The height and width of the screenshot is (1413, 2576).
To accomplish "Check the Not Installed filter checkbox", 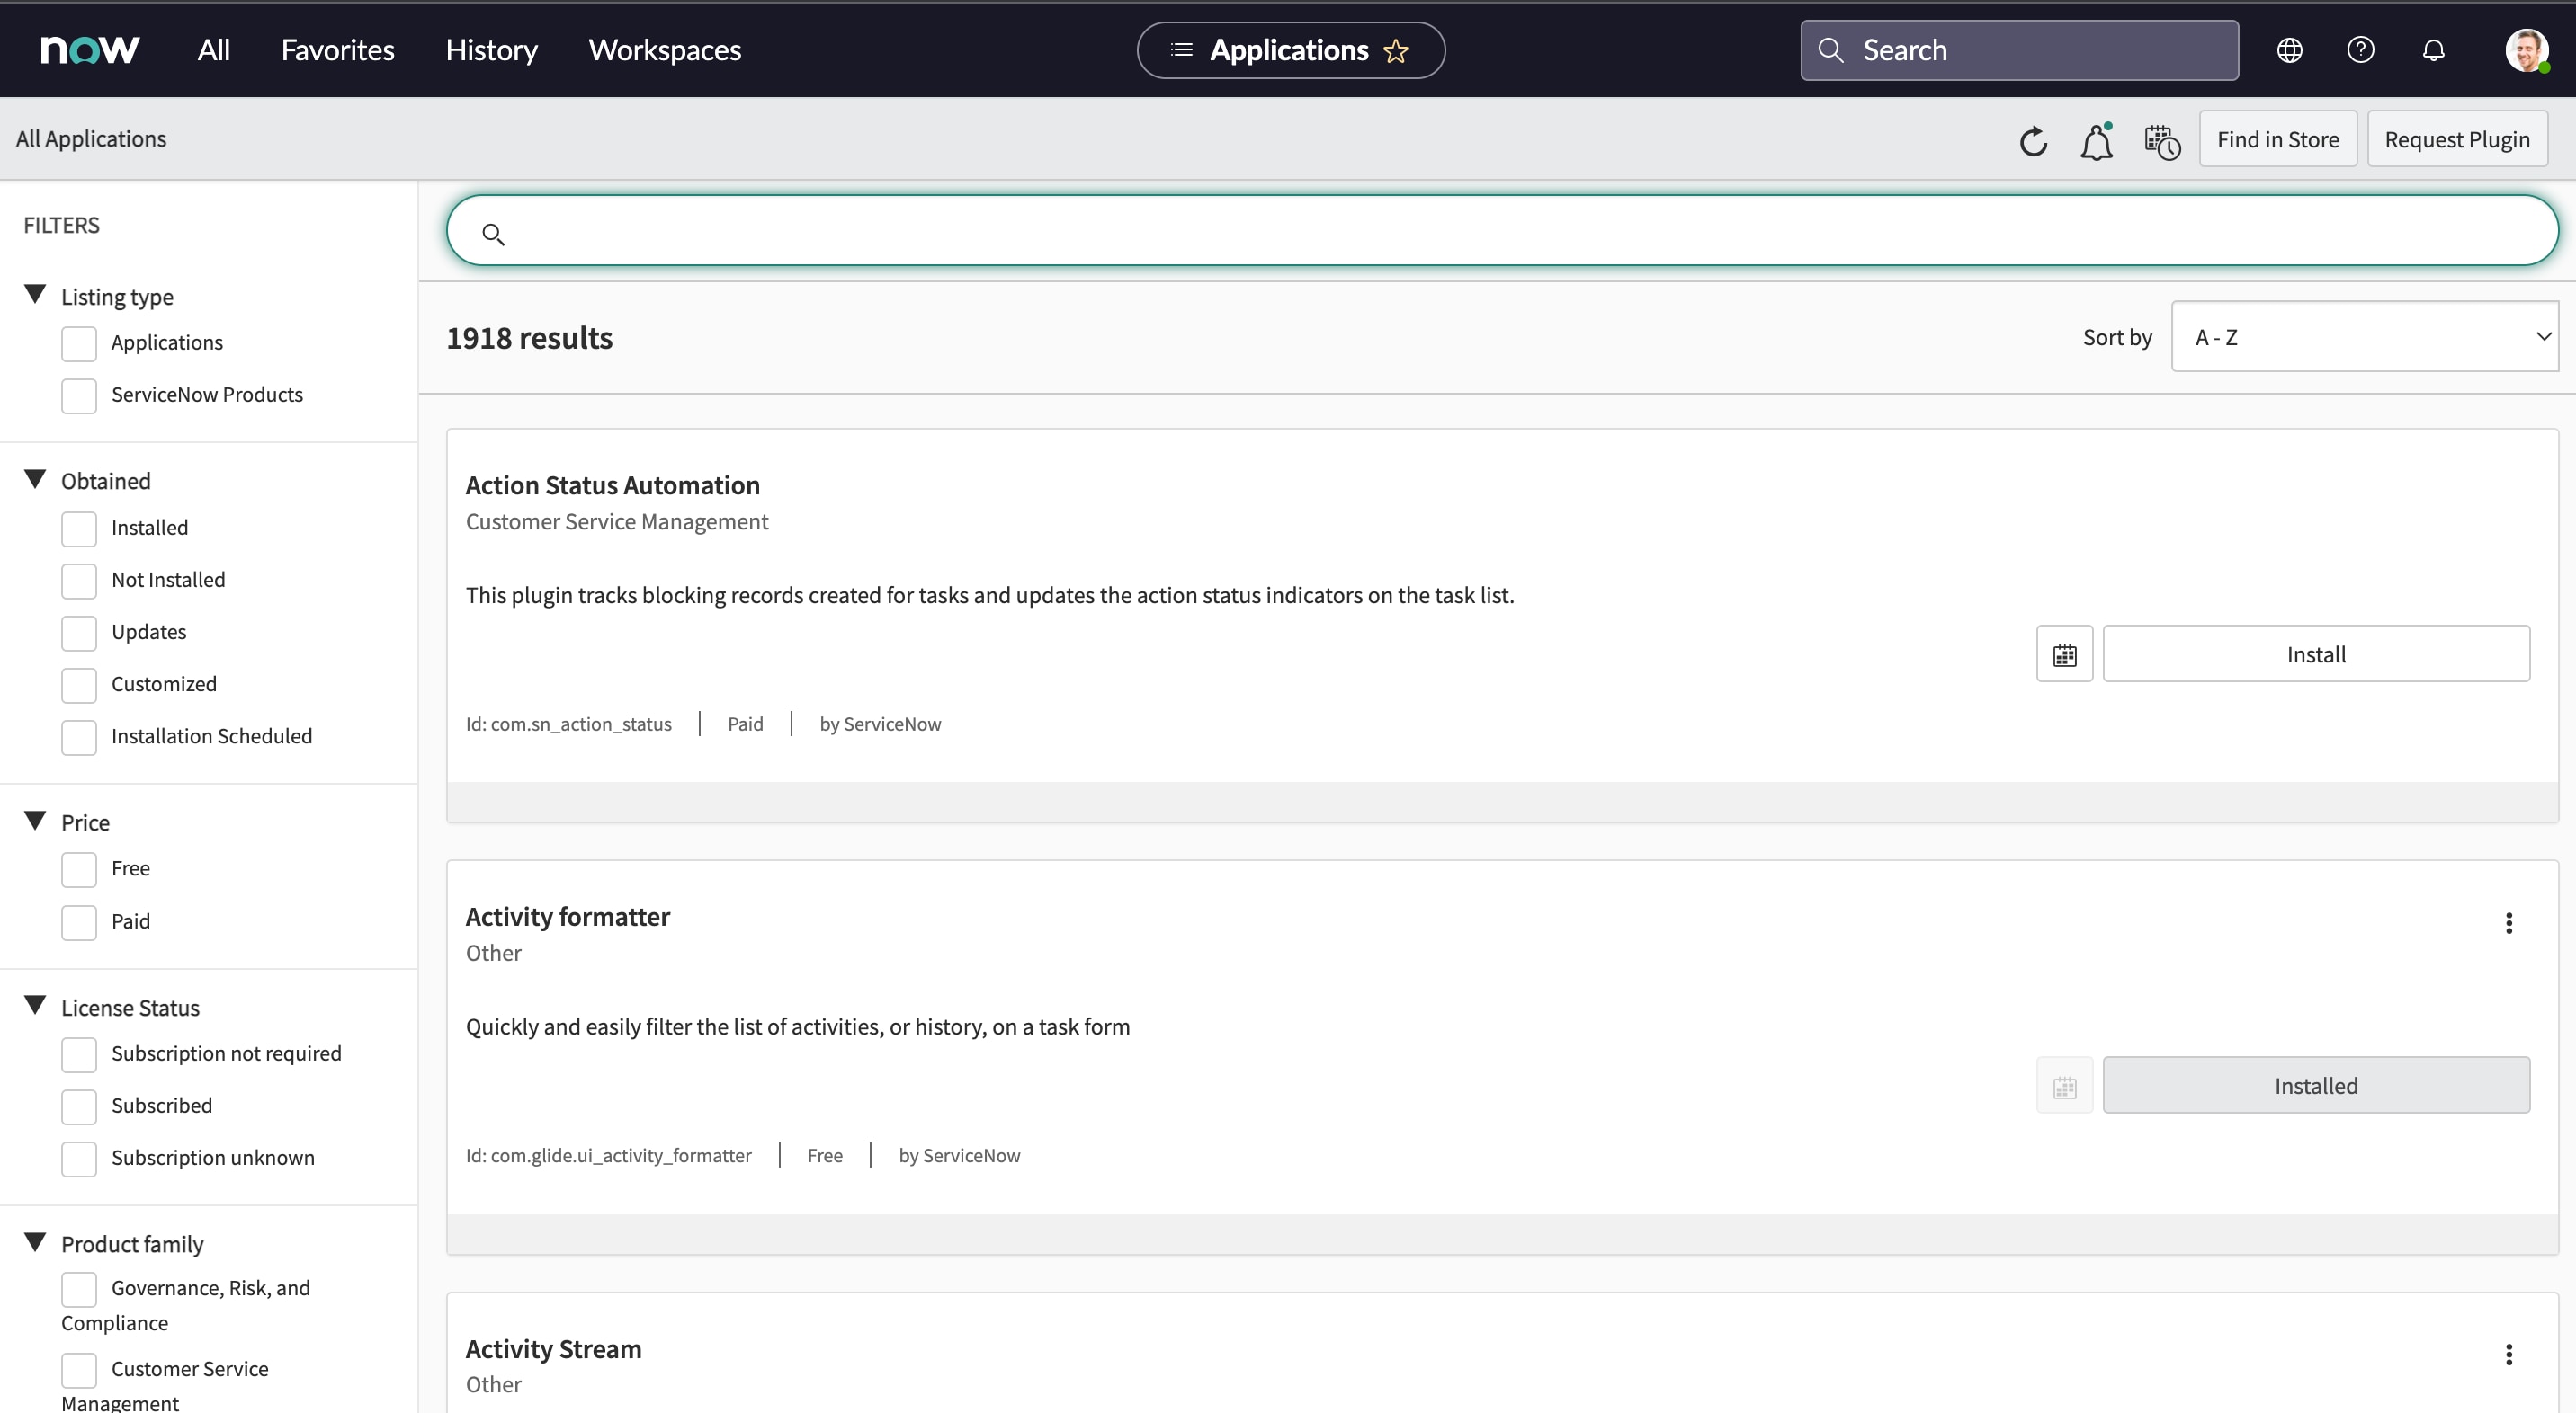I will click(79, 581).
